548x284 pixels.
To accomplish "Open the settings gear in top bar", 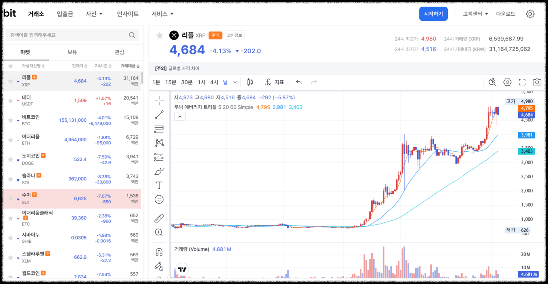I will (x=530, y=14).
